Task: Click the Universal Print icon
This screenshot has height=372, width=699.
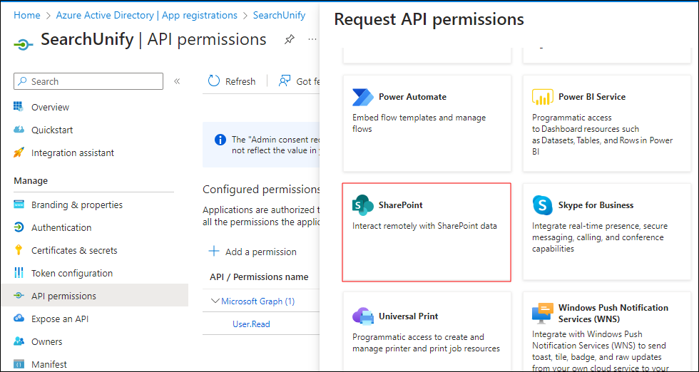Action: click(x=363, y=316)
